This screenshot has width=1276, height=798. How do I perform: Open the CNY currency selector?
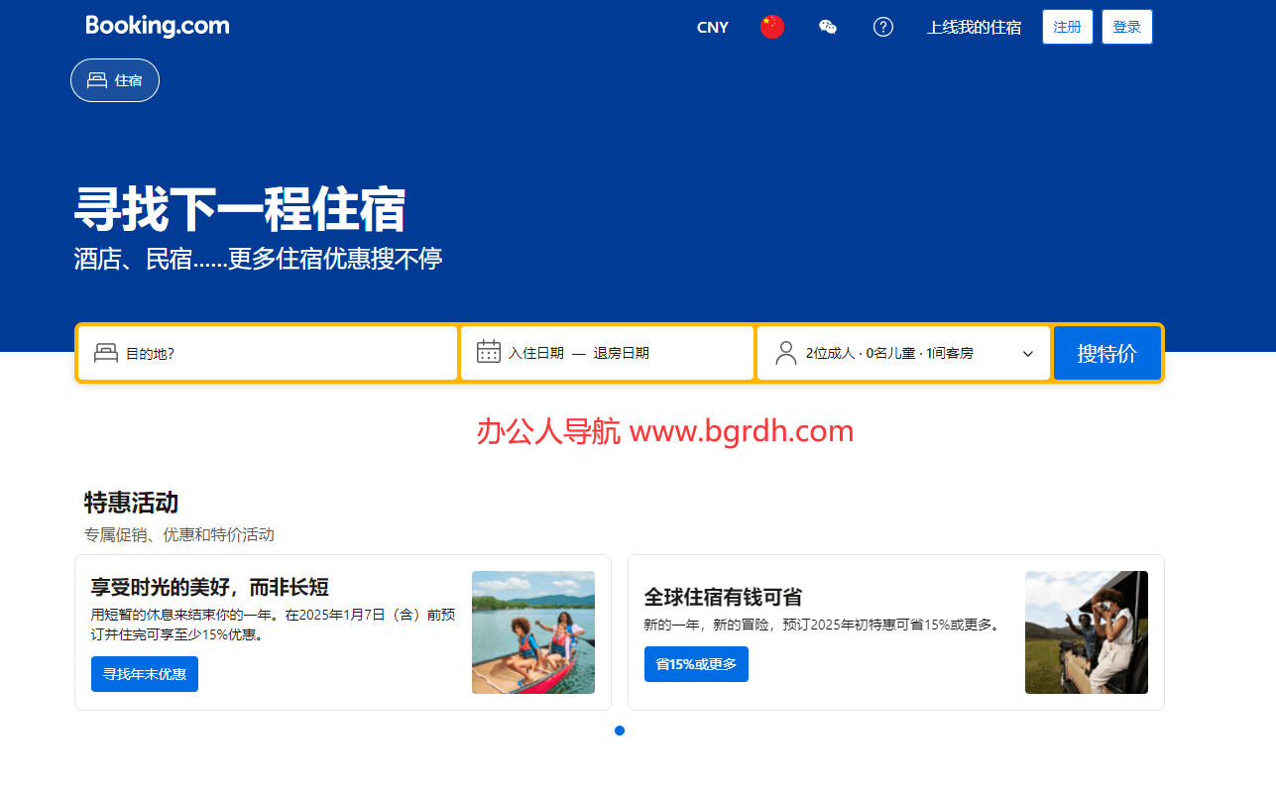click(x=713, y=28)
